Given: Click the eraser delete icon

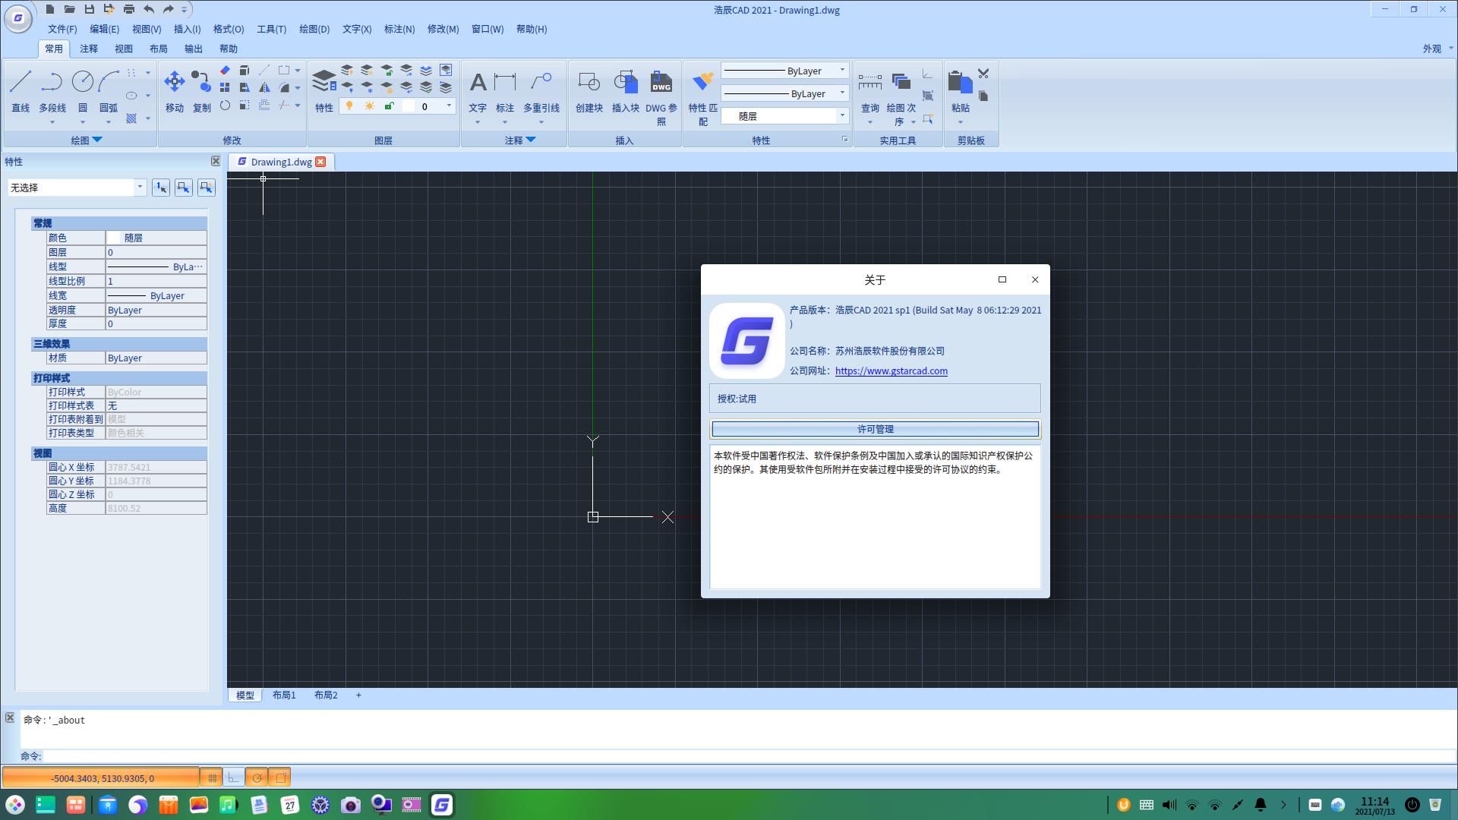Looking at the screenshot, I should [x=225, y=70].
